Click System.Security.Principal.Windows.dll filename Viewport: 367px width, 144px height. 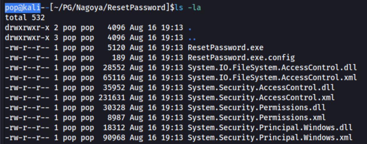(x=270, y=128)
